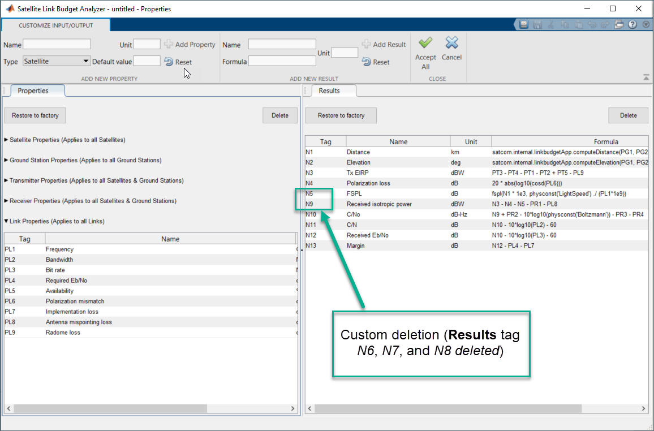The width and height of the screenshot is (654, 431).
Task: Click Delete button in Results panel
Action: click(x=628, y=115)
